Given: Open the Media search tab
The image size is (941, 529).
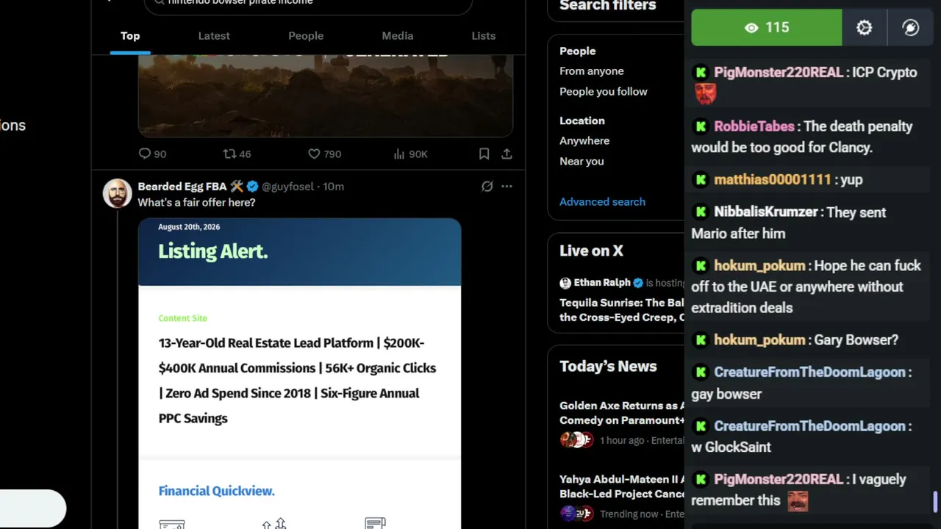Looking at the screenshot, I should click(398, 36).
